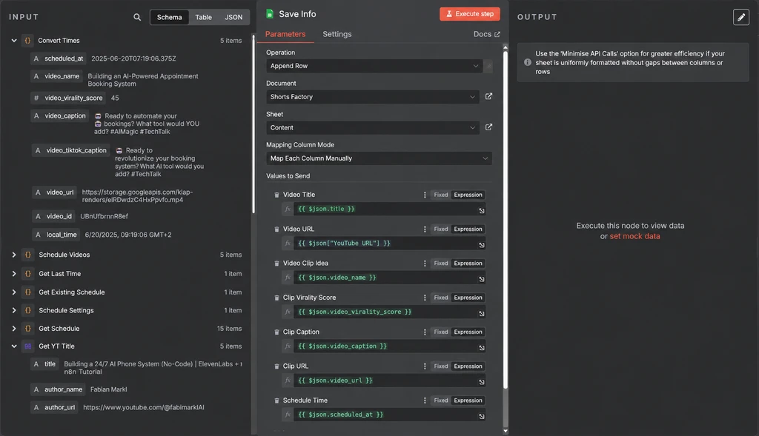Image resolution: width=759 pixels, height=436 pixels.
Task: Set Video URL to Expression mode
Action: point(468,229)
